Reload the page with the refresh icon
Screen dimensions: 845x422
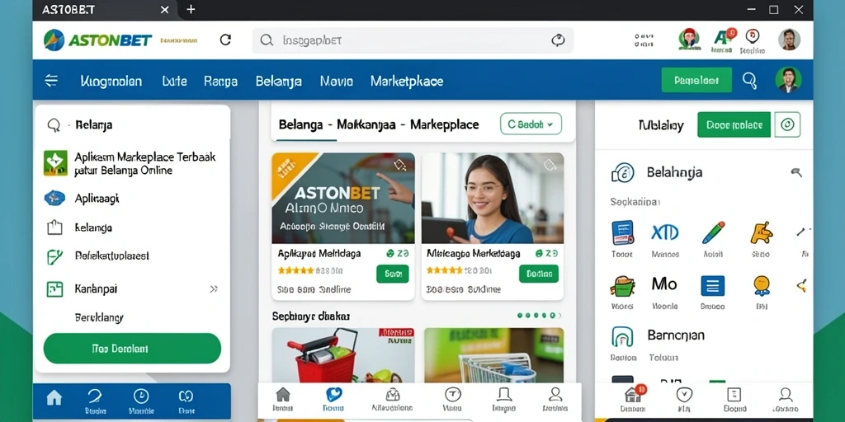tap(225, 40)
